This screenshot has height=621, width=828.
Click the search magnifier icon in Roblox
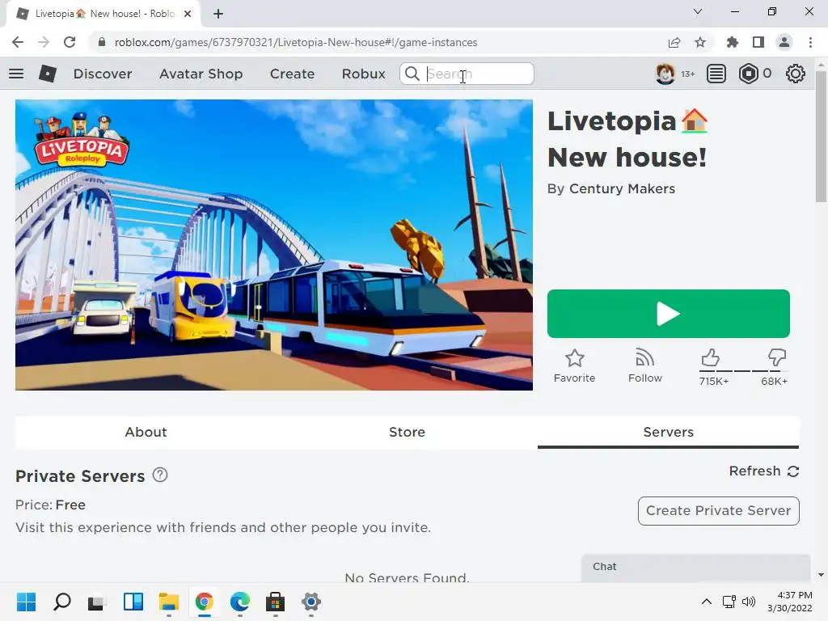[412, 74]
